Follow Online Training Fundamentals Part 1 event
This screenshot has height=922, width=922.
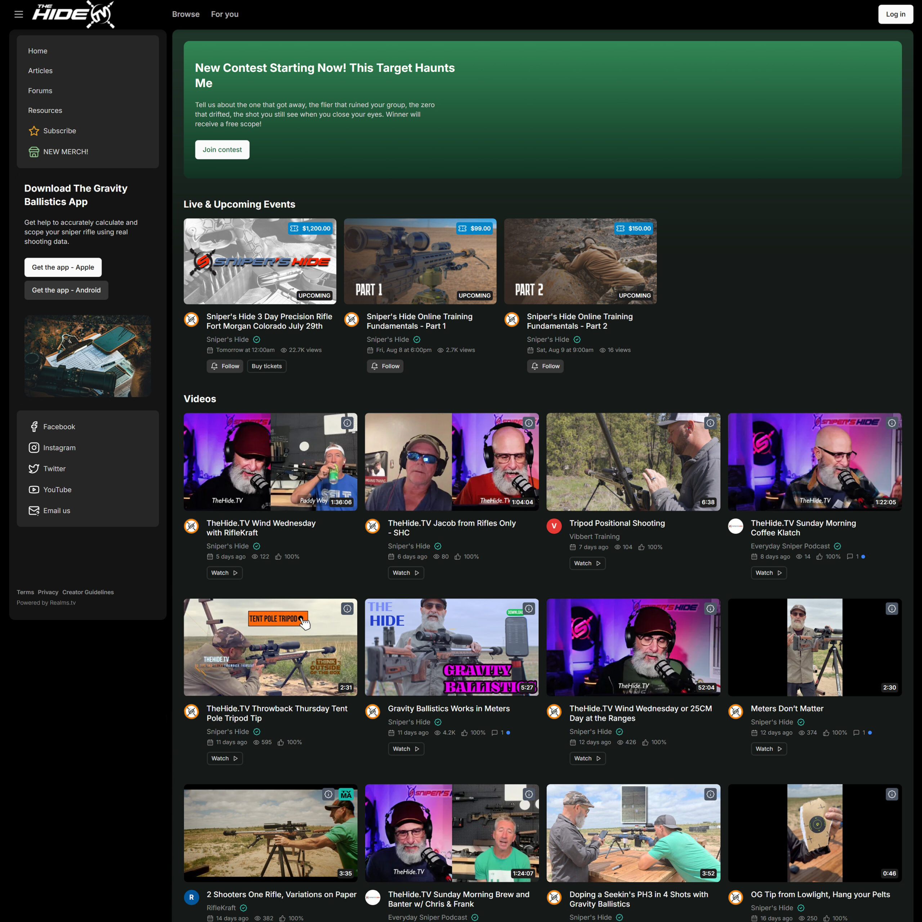(x=385, y=366)
